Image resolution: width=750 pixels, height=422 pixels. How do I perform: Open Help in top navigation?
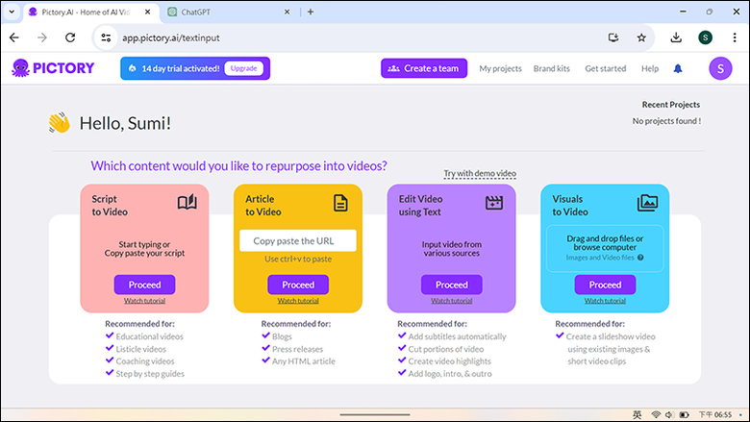pos(650,68)
